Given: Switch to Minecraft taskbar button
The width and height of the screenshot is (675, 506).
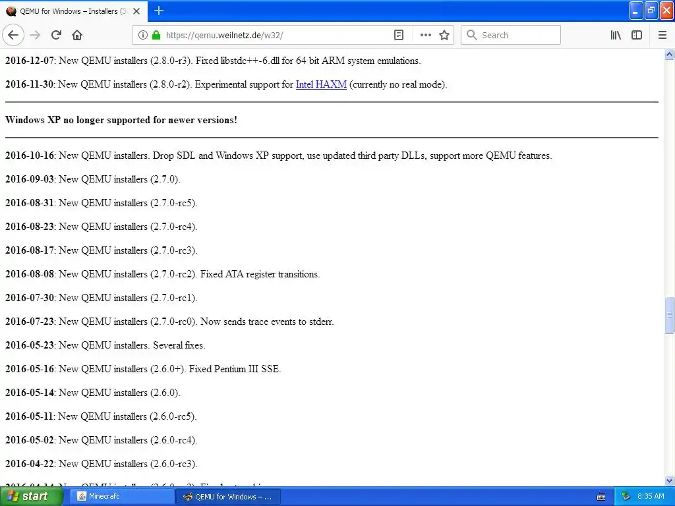Looking at the screenshot, I should [122, 496].
